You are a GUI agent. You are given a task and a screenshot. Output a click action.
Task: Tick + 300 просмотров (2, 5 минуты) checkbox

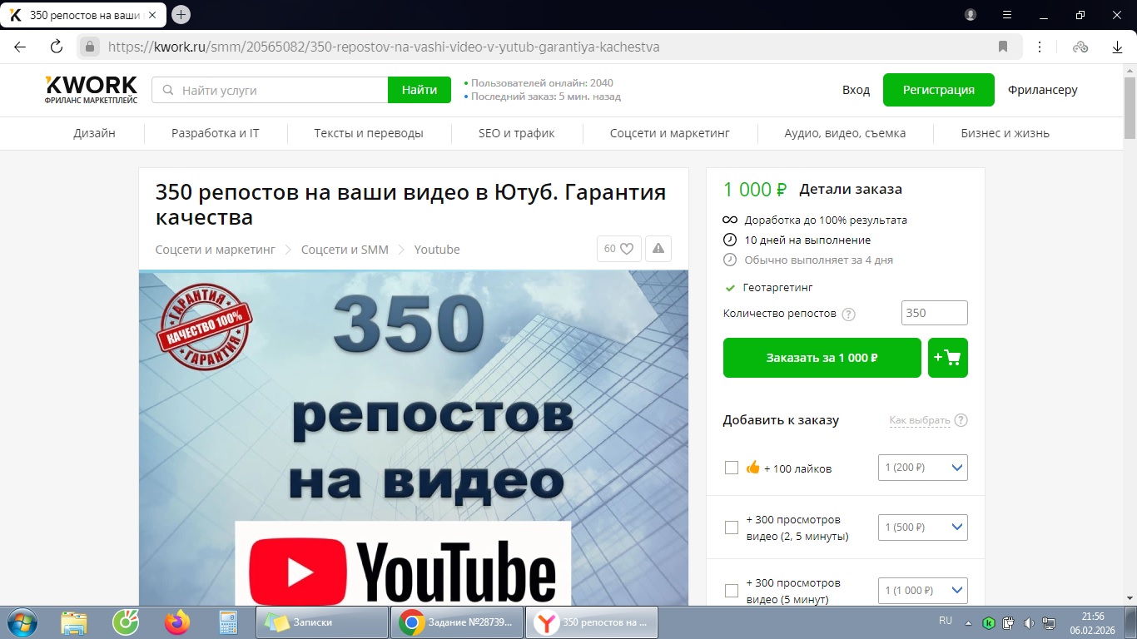(732, 528)
